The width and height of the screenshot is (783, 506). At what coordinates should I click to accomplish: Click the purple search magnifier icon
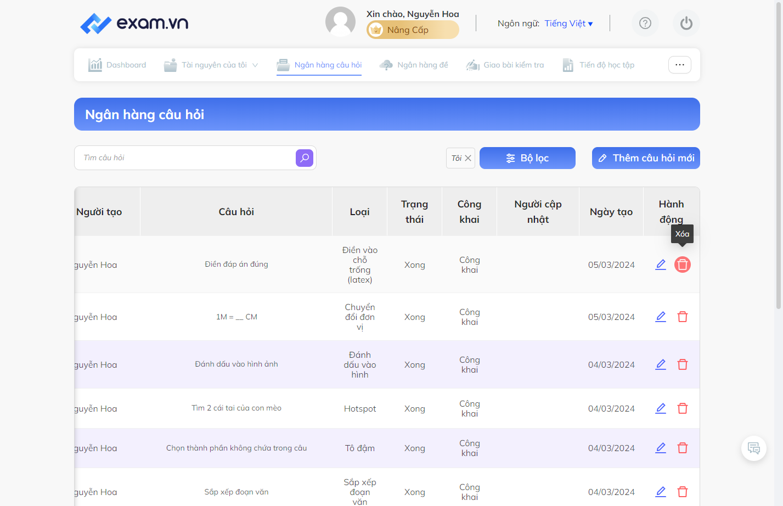305,158
